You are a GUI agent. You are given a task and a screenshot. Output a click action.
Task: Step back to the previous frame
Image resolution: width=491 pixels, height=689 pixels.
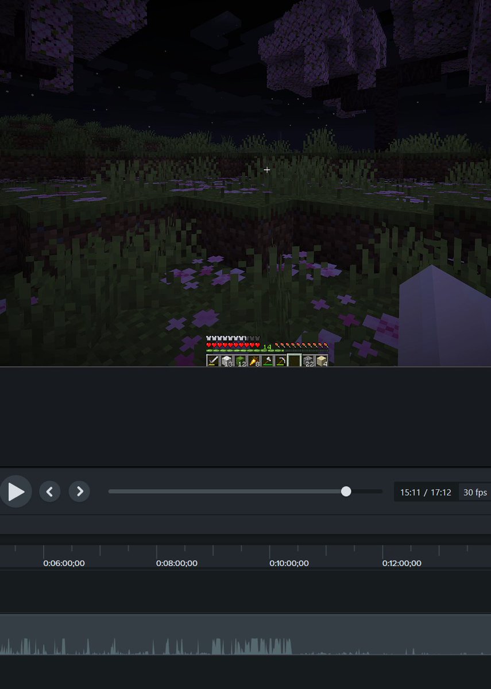50,491
